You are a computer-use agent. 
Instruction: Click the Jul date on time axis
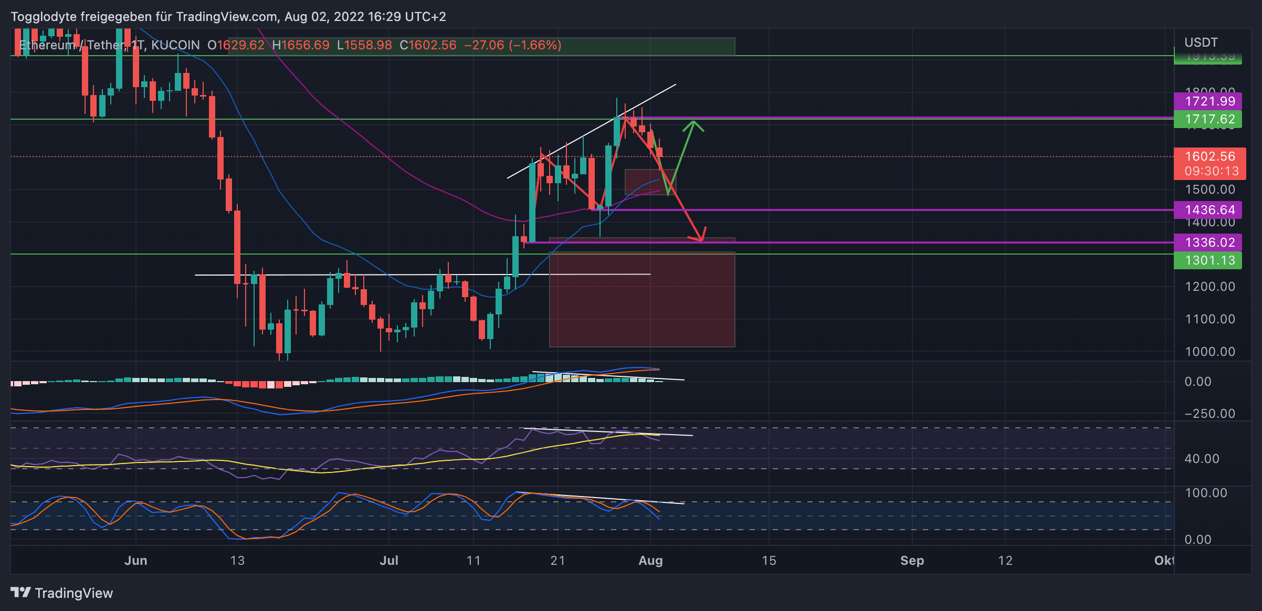[389, 561]
